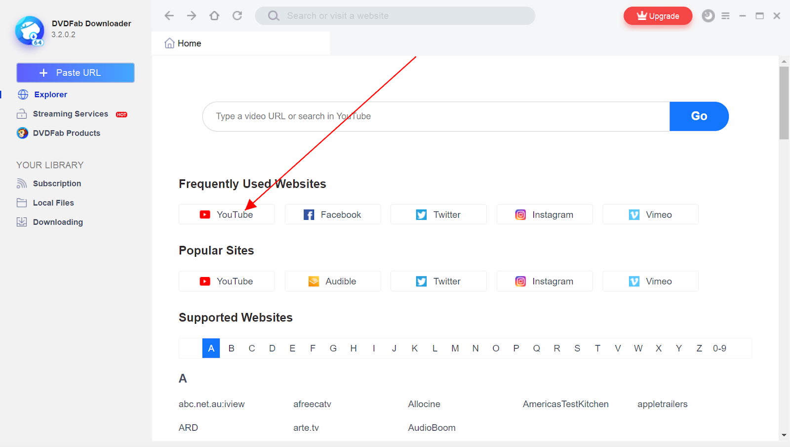This screenshot has width=790, height=447.
Task: Click the video URL input field
Action: point(436,116)
